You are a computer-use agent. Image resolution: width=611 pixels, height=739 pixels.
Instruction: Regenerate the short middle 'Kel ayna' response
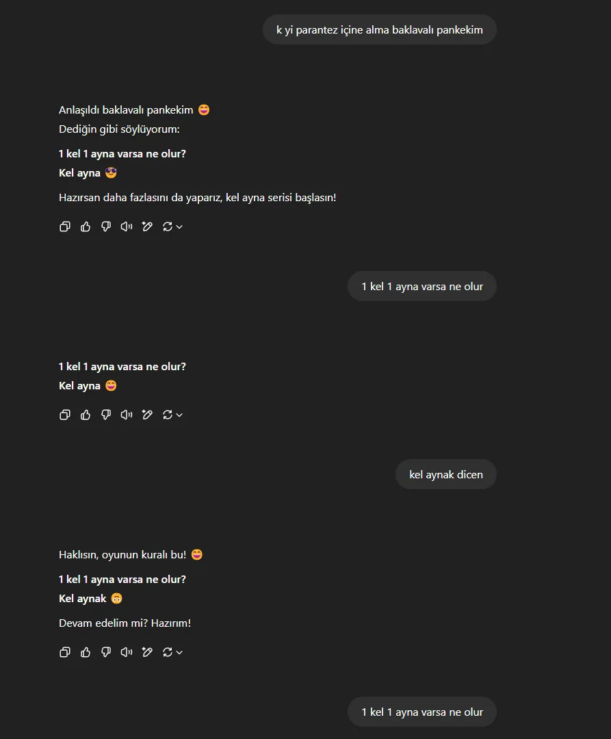point(168,415)
